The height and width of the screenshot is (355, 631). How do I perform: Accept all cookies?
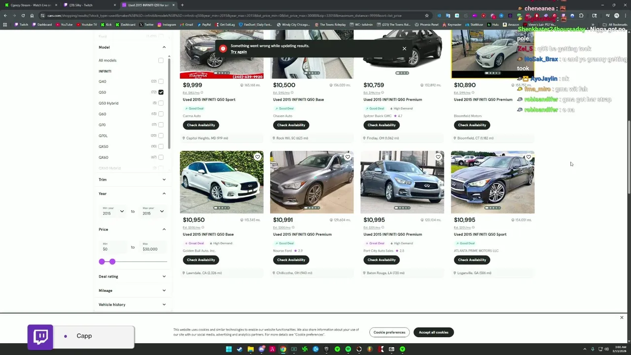(x=433, y=332)
